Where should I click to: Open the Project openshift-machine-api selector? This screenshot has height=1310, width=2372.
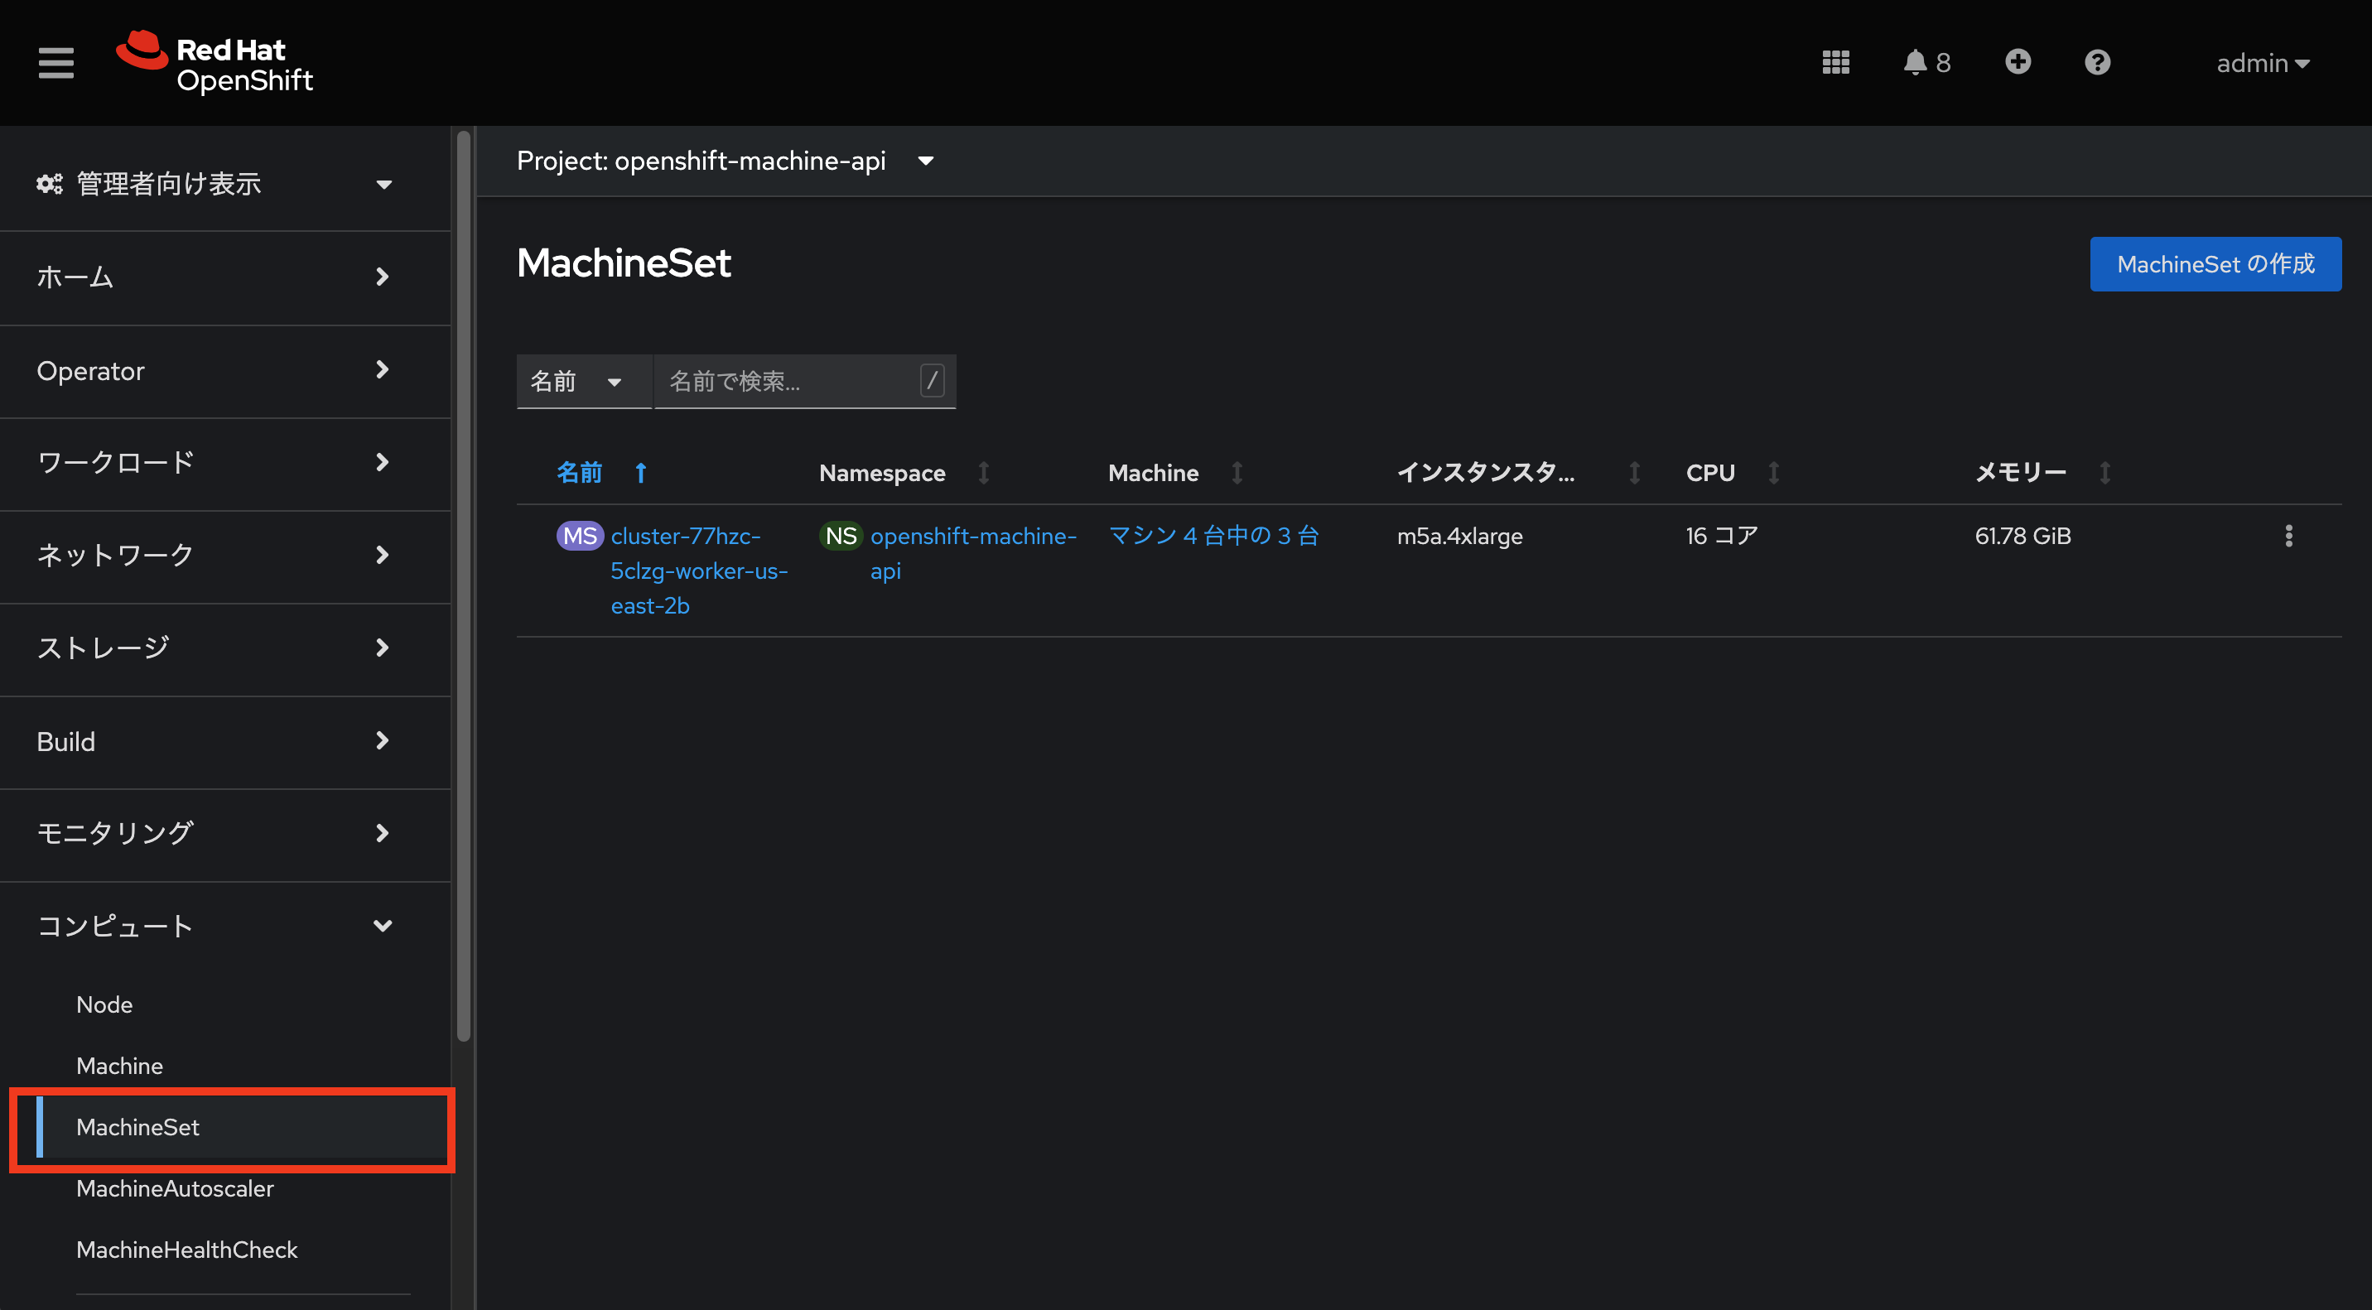point(726,161)
